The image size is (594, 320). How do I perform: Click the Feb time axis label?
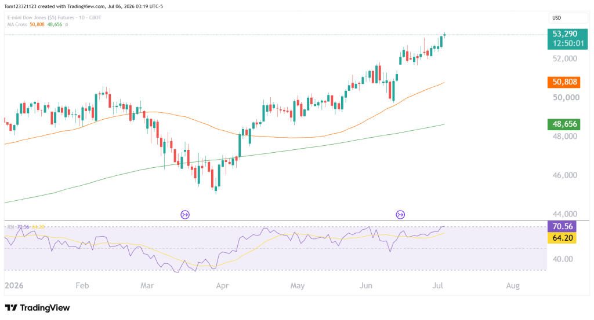(x=82, y=285)
